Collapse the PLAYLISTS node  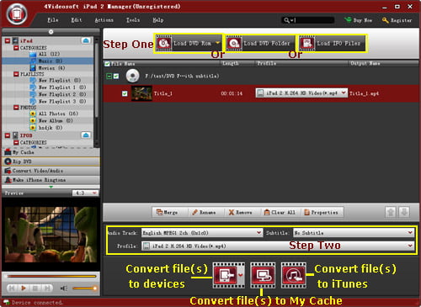pyautogui.click(x=16, y=74)
